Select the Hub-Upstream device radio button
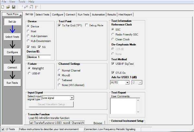 [x=29, y=36]
